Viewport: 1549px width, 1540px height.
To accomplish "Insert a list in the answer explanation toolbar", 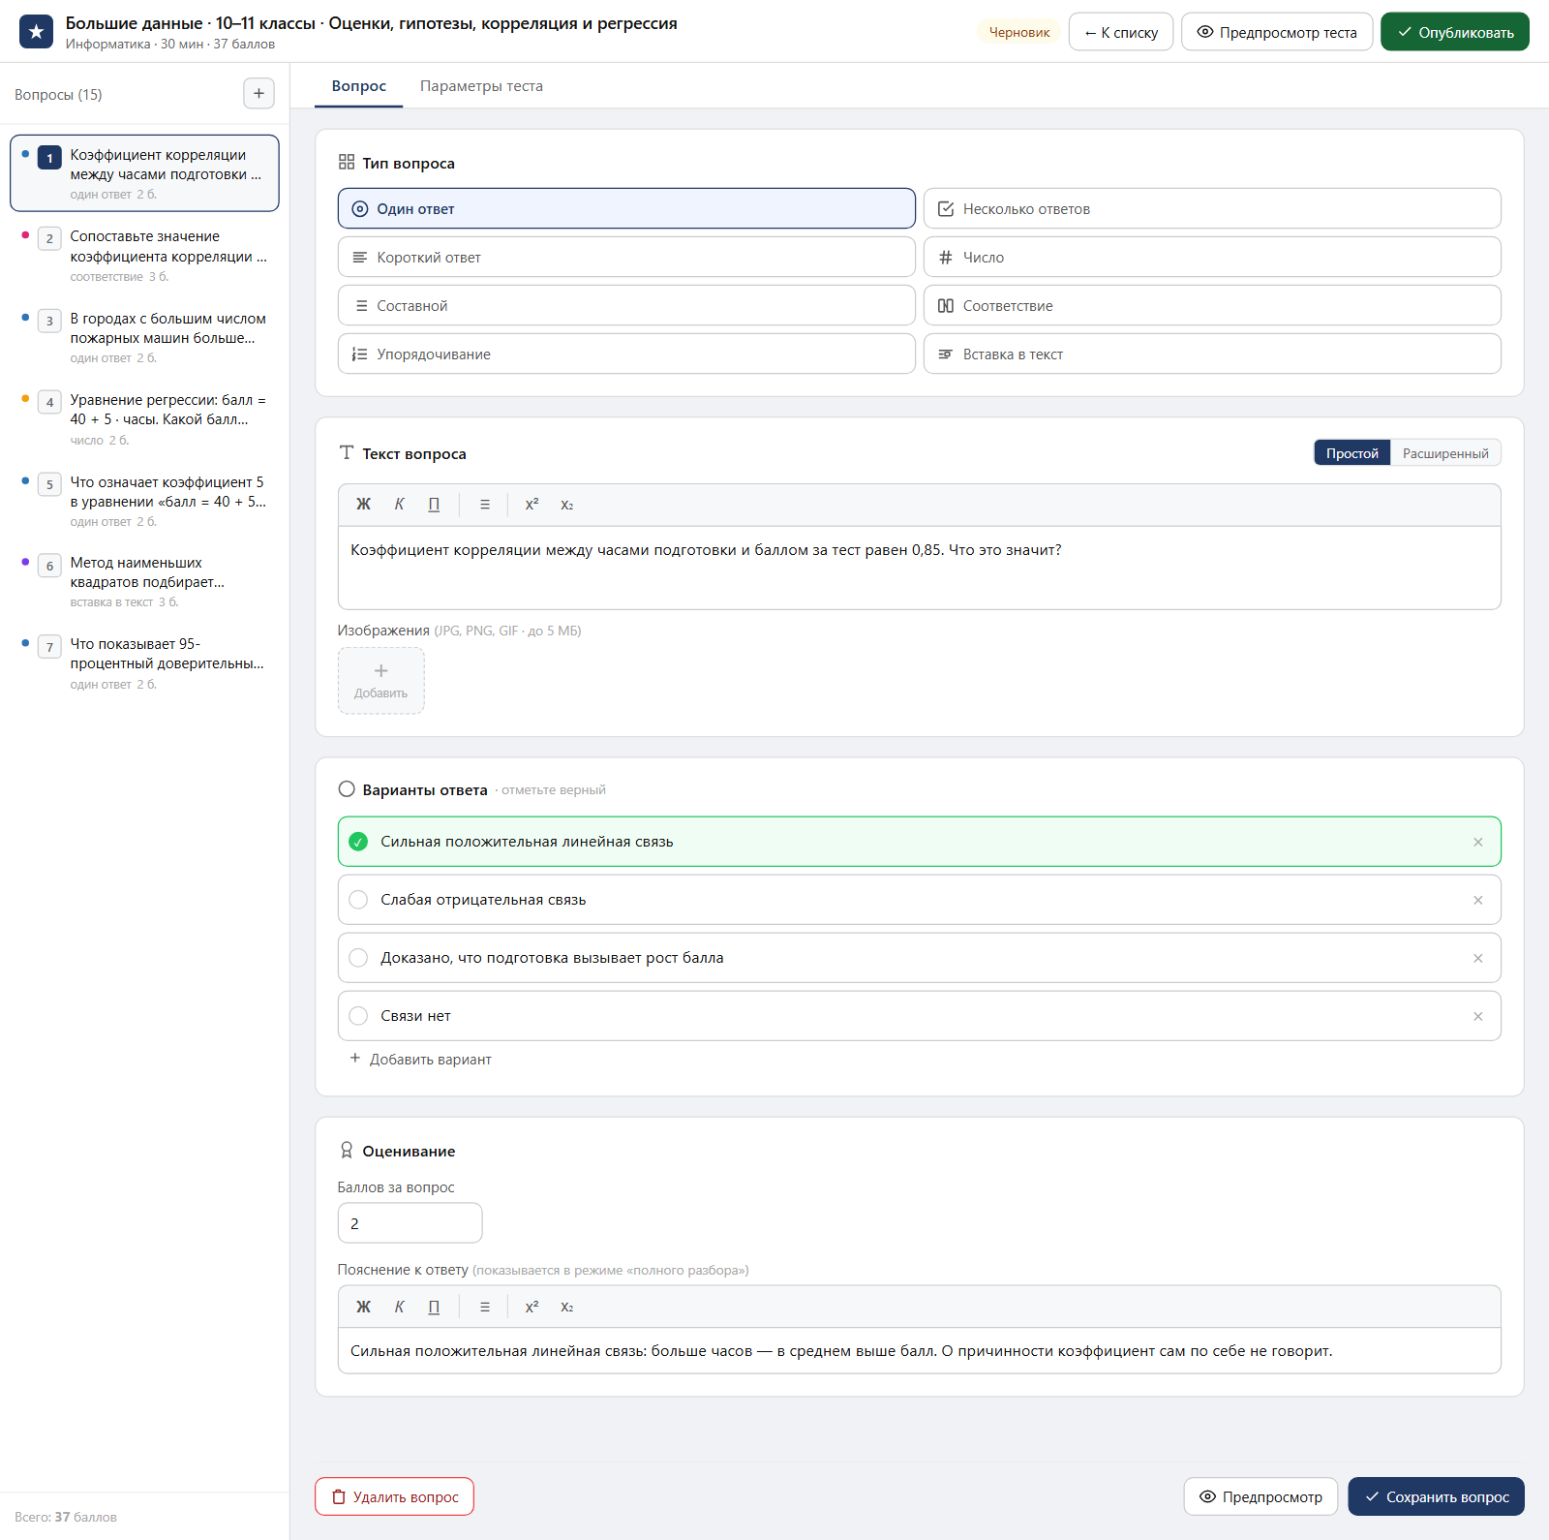I will [485, 1307].
